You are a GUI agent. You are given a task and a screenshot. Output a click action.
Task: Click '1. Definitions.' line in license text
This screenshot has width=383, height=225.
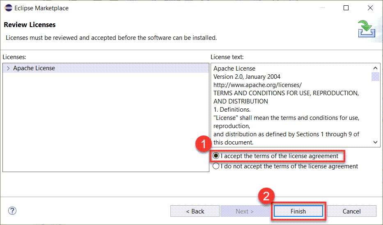pos(232,110)
